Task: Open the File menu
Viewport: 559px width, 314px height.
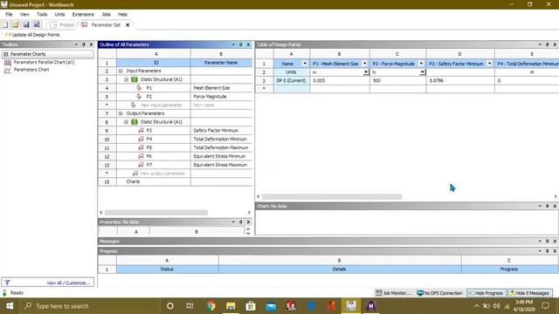Action: tap(9, 14)
